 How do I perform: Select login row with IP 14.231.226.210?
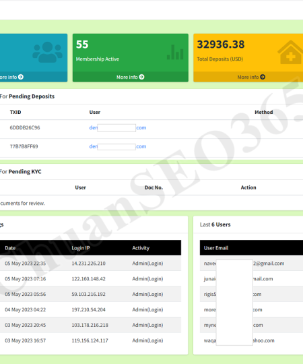pos(90,264)
